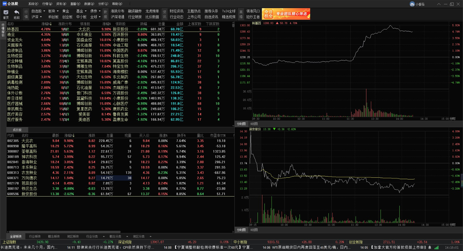463x251 pixels.
Task: Open the 今日机会 promotional banner
Action: point(286,14)
